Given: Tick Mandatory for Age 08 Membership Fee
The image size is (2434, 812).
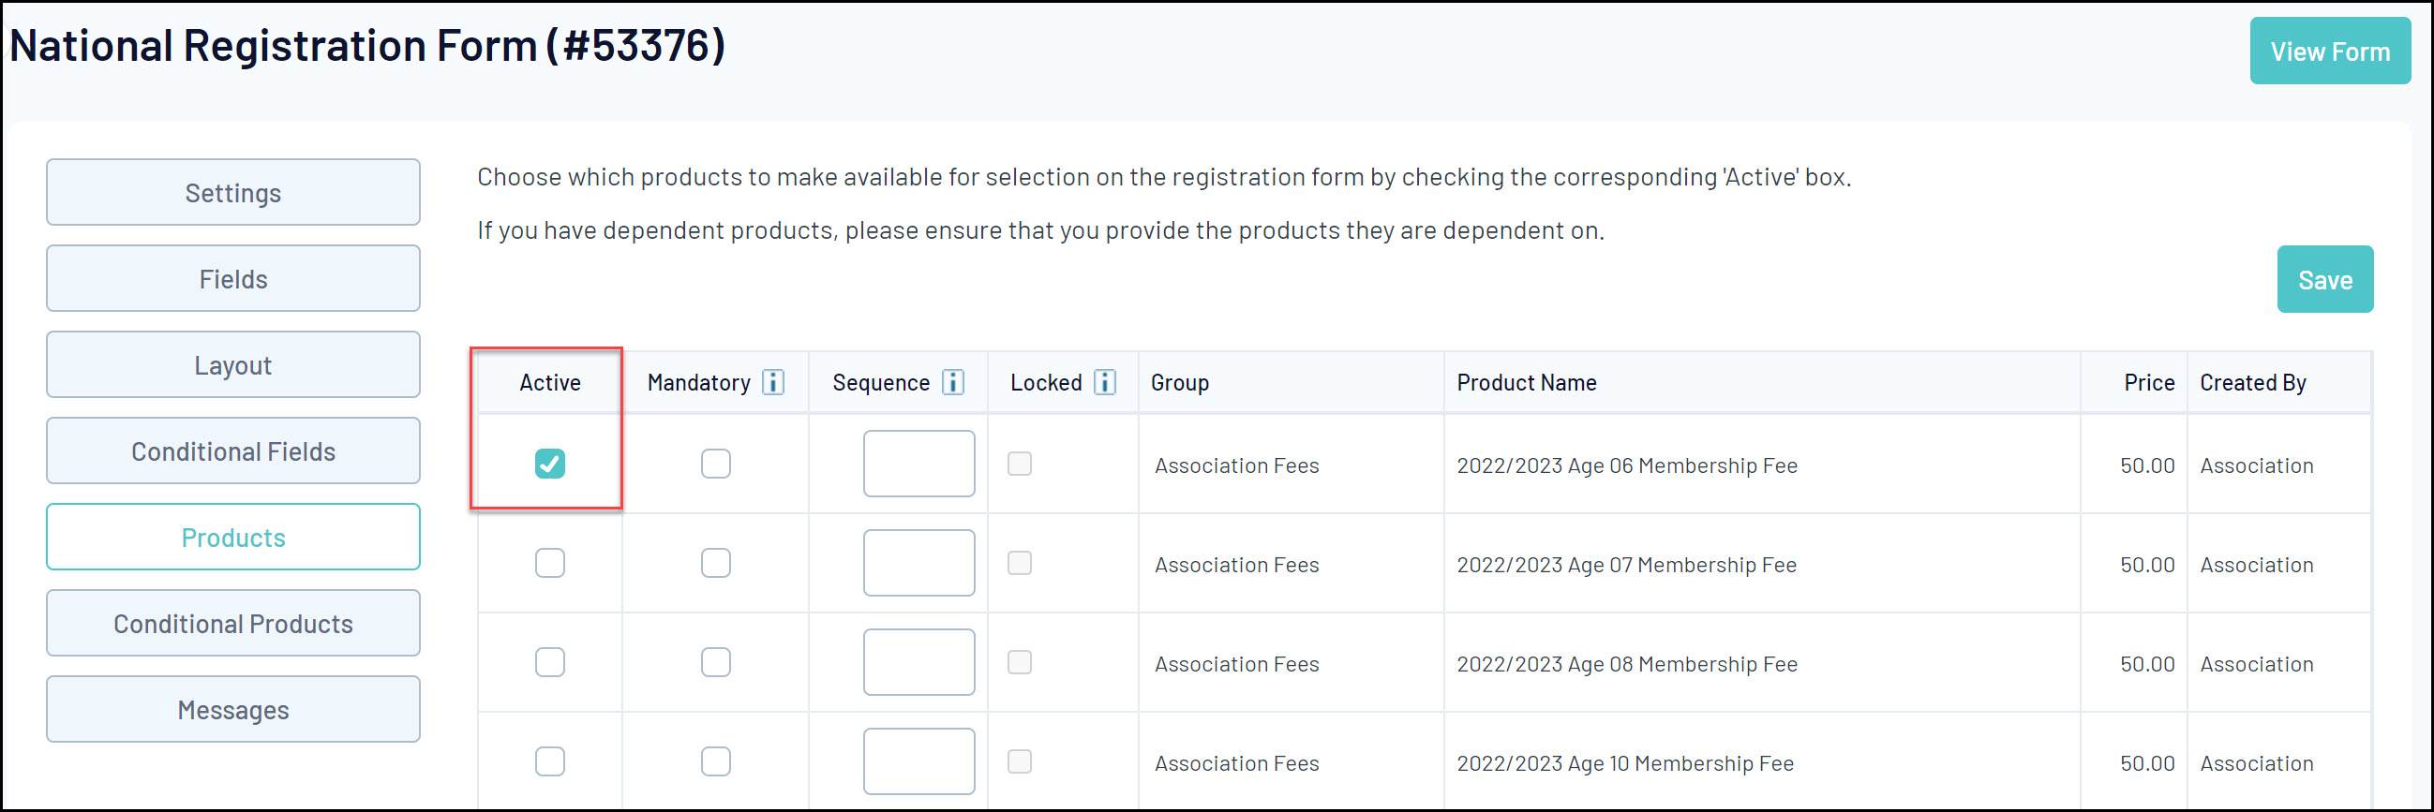Looking at the screenshot, I should [715, 663].
